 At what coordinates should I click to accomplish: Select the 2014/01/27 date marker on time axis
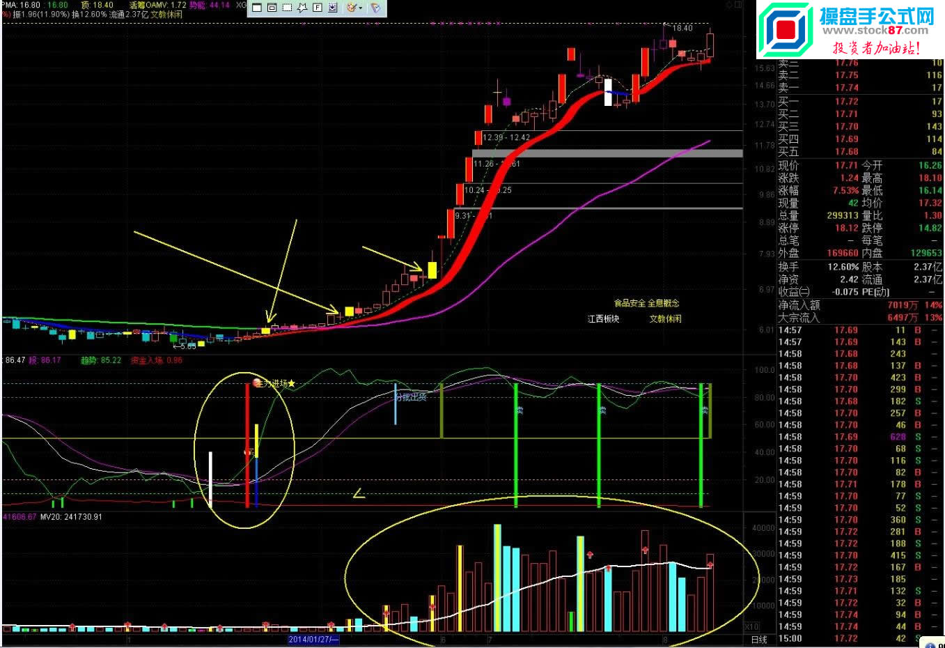[313, 640]
